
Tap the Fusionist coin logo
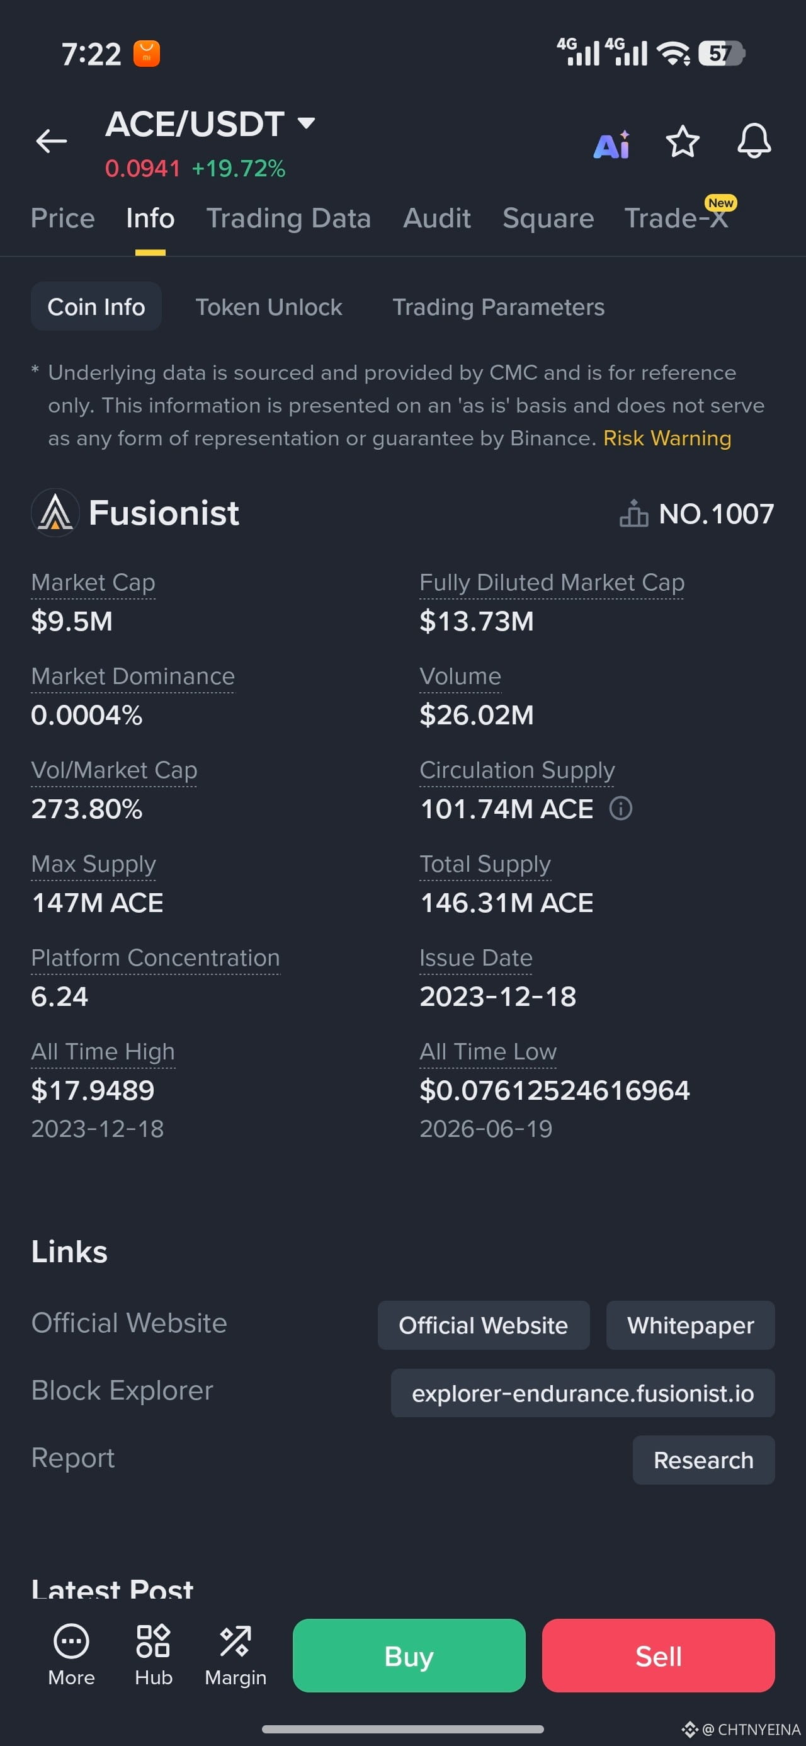[x=55, y=513]
